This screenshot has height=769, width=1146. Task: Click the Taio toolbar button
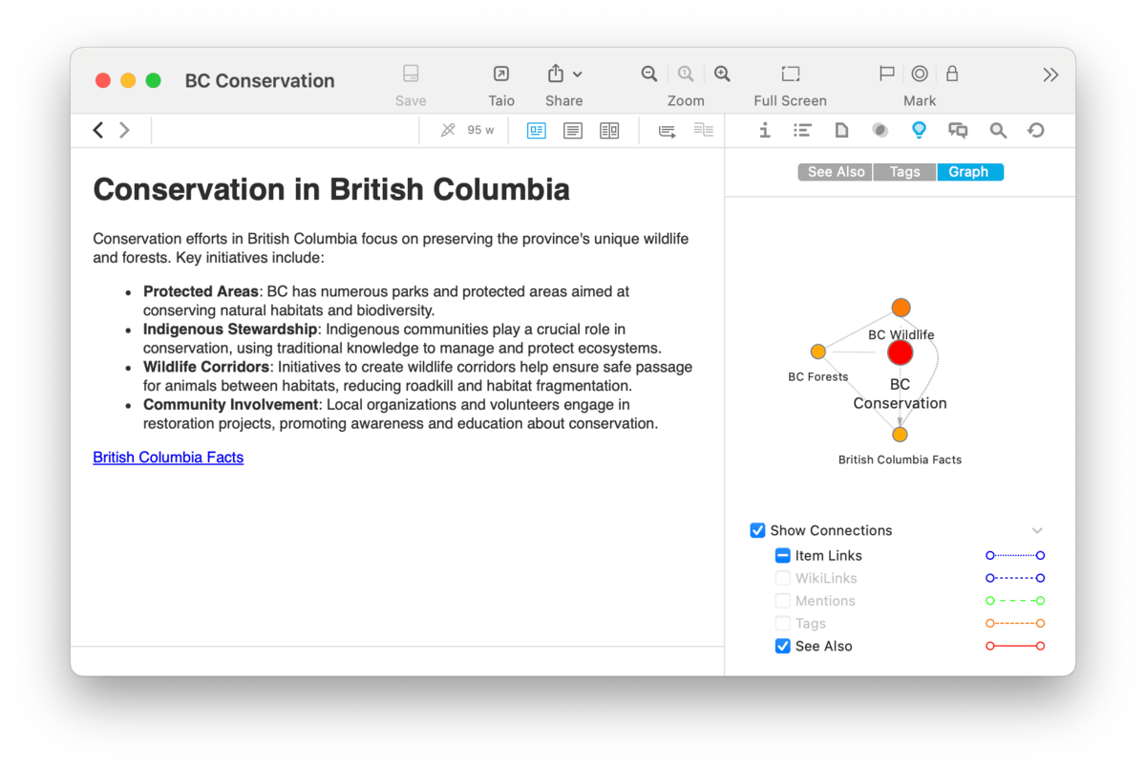coord(500,75)
